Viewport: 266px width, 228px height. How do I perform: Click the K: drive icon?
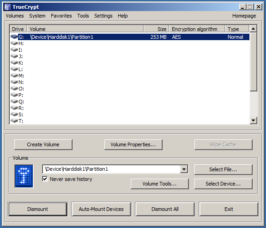14,63
